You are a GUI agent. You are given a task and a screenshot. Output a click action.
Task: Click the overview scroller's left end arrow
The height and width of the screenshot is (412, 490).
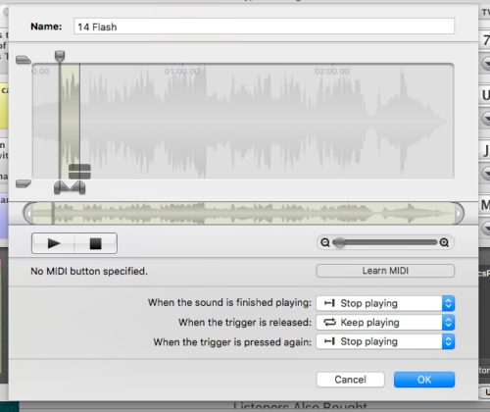28,214
